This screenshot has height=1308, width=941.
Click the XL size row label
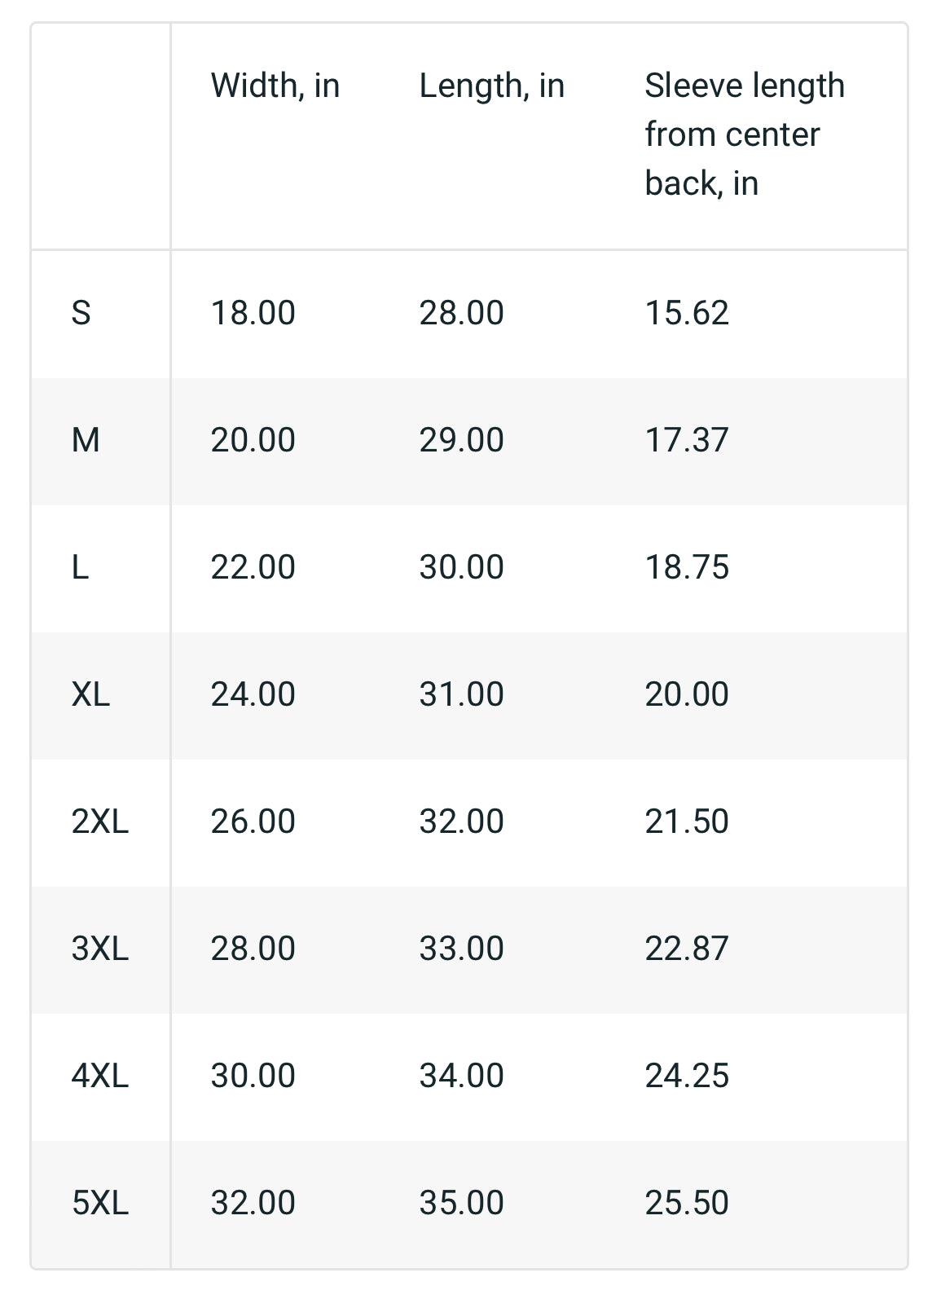point(90,694)
